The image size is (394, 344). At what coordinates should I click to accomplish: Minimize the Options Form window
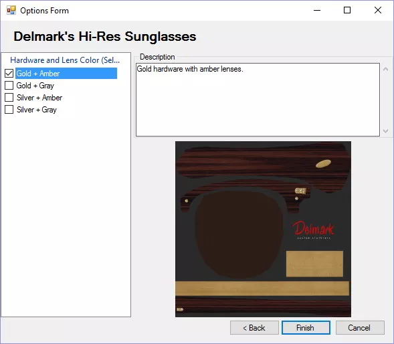click(317, 10)
